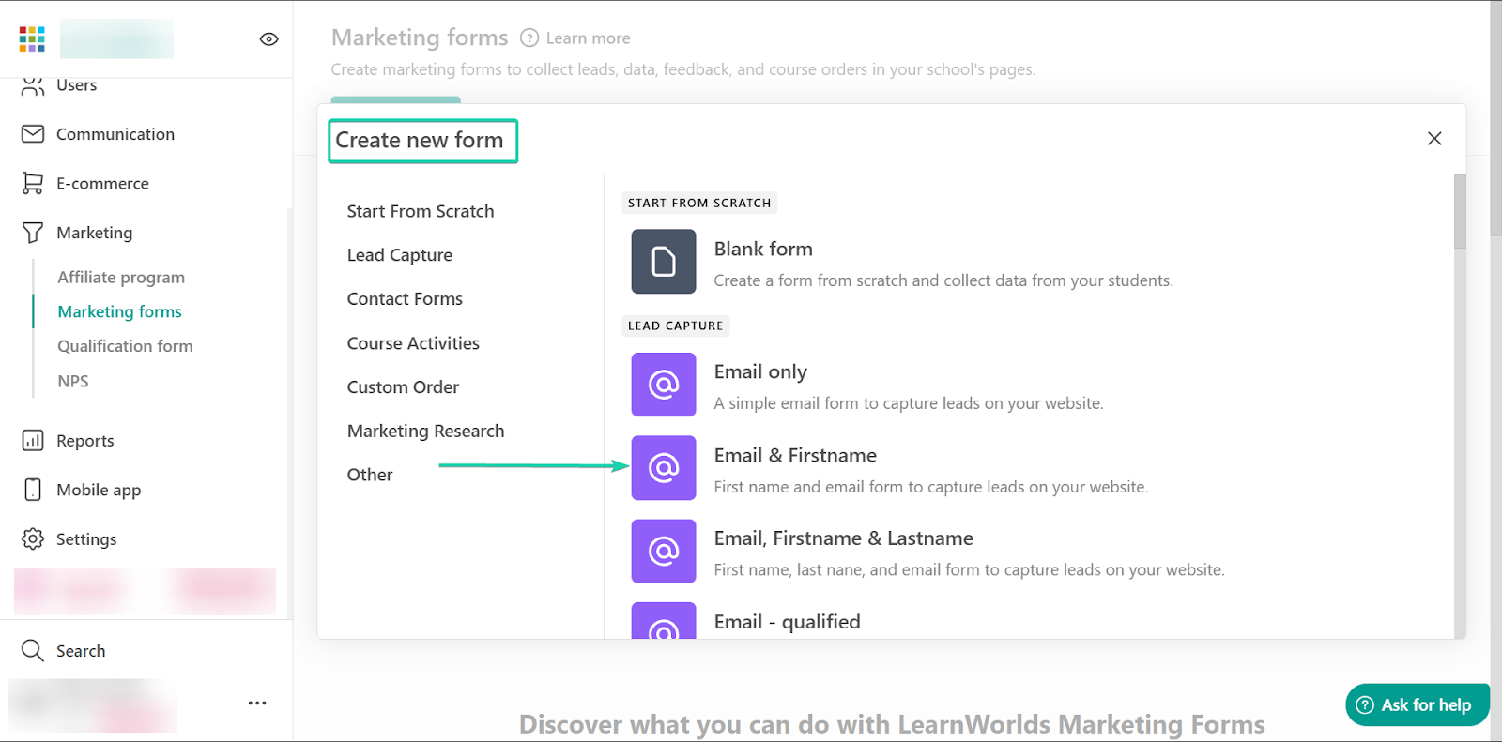Image resolution: width=1502 pixels, height=742 pixels.
Task: Select Marketing forms in sidebar
Action: pos(119,311)
